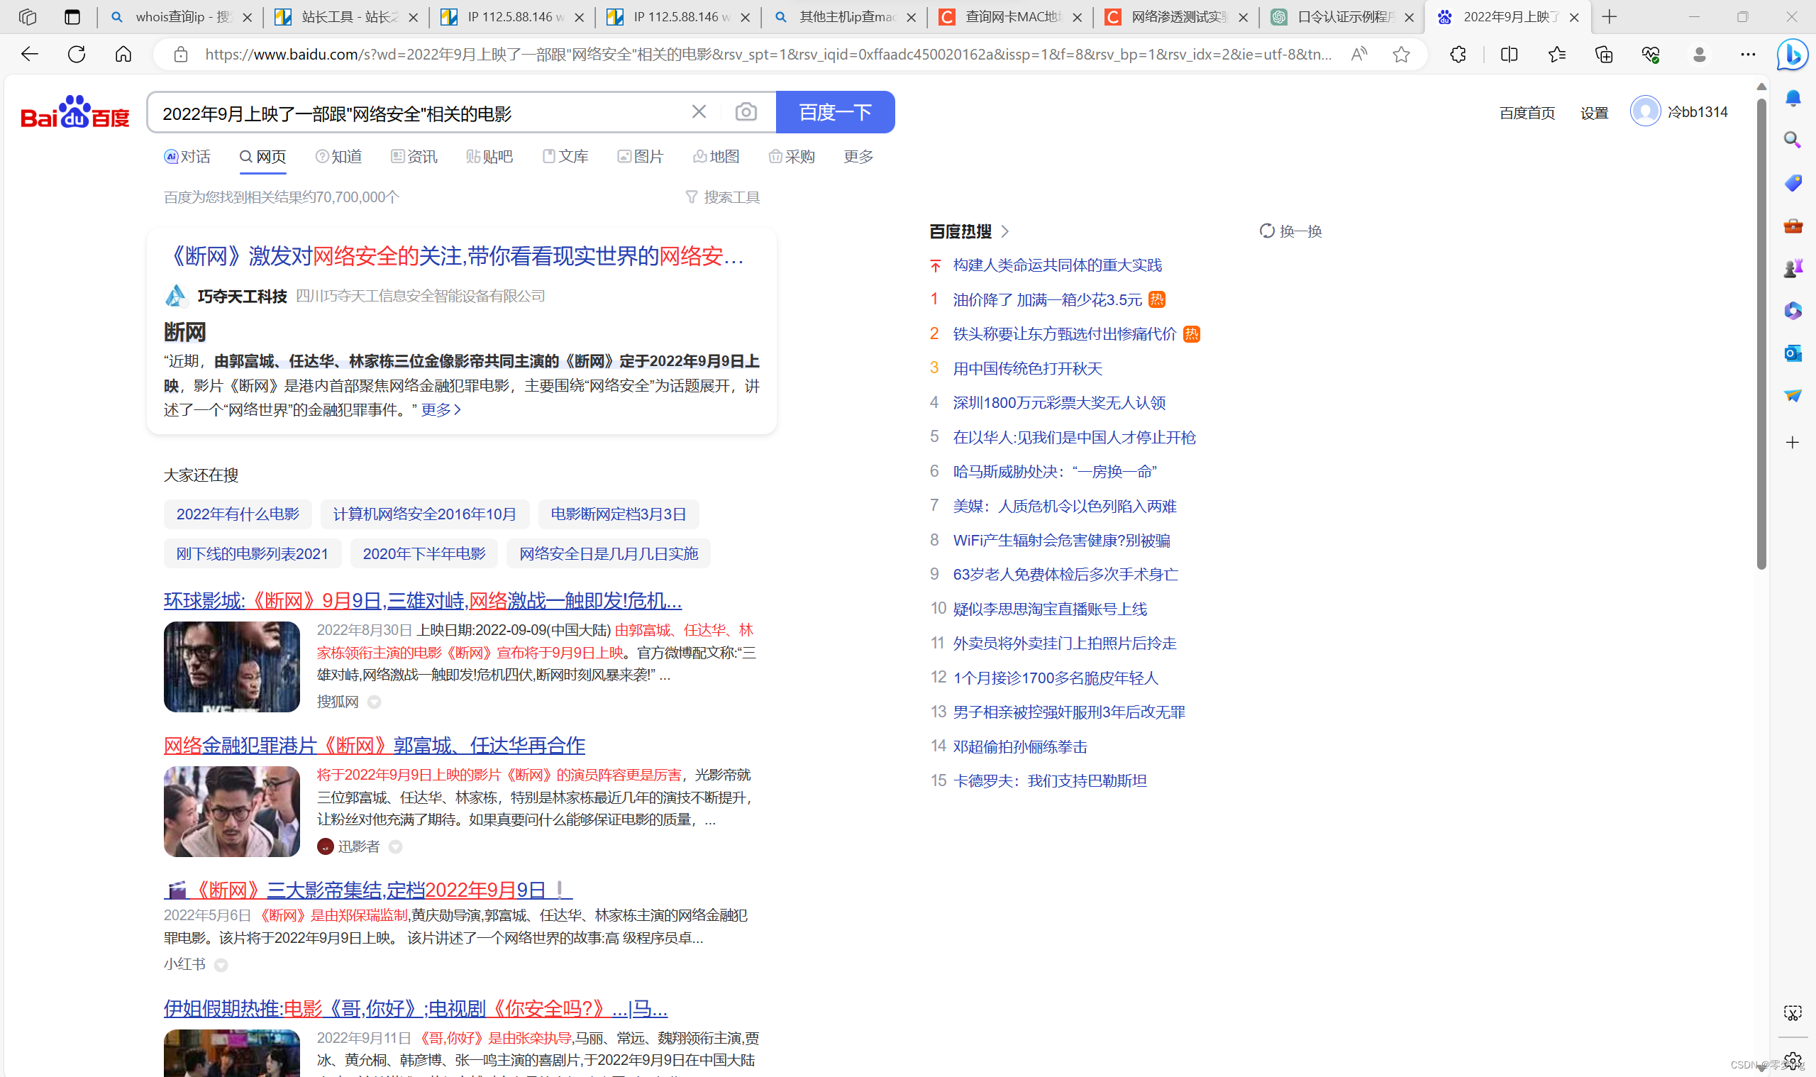1816x1077 pixels.
Task: Expand the 百度热搜 chevron arrow
Action: pos(1005,231)
